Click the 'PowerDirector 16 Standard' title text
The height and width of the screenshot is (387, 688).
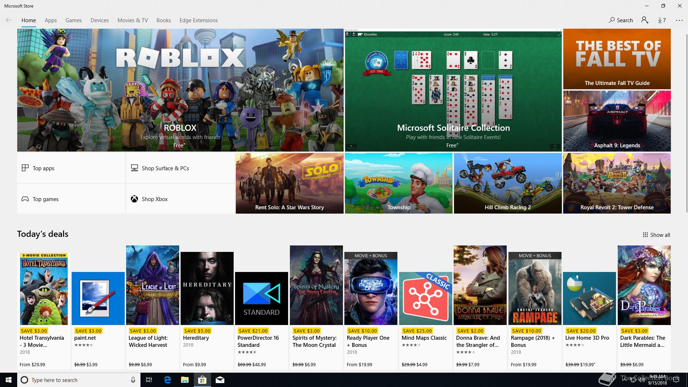pyautogui.click(x=258, y=341)
